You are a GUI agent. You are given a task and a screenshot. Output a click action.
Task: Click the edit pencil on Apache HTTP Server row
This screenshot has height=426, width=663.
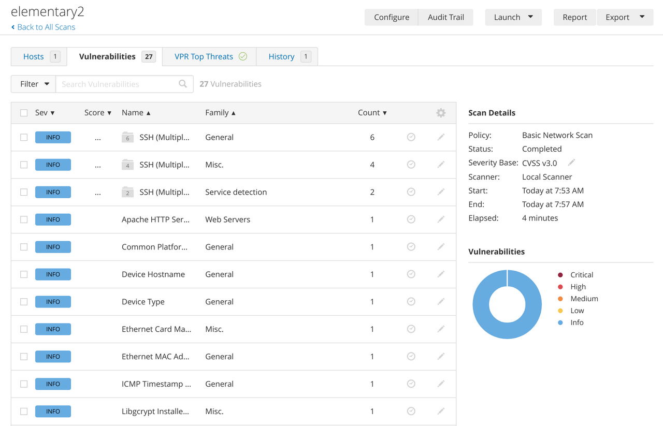pos(441,219)
